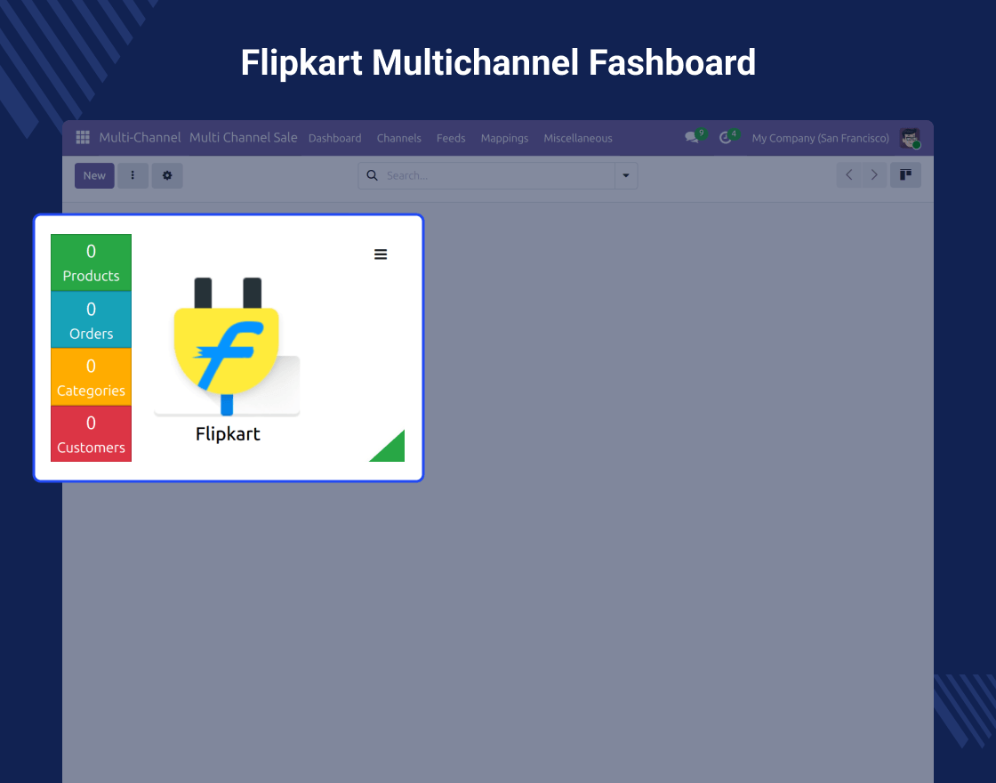Image resolution: width=996 pixels, height=783 pixels.
Task: Click the Flipkart plug logo
Action: 227,346
